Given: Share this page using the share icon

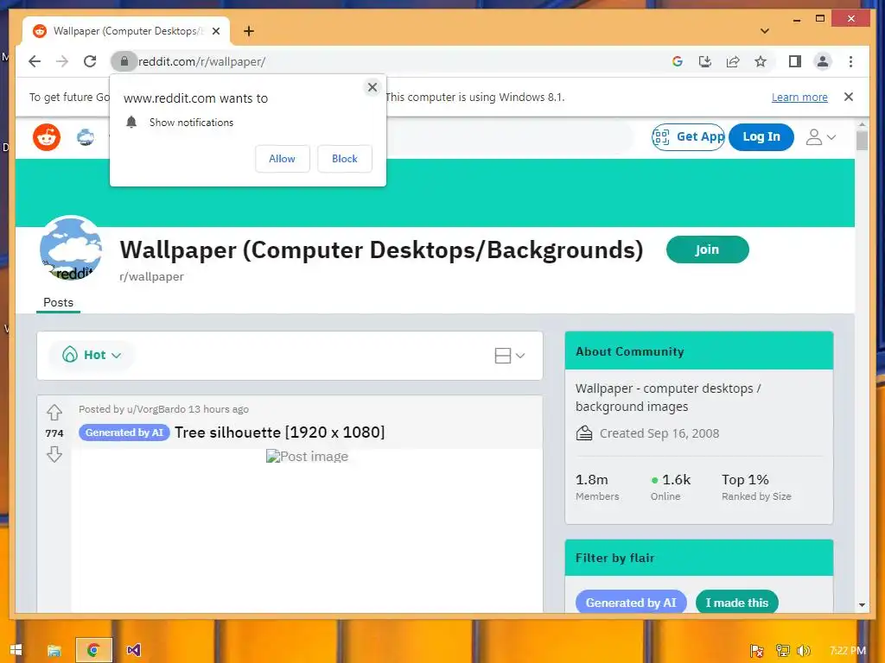Looking at the screenshot, I should point(733,61).
